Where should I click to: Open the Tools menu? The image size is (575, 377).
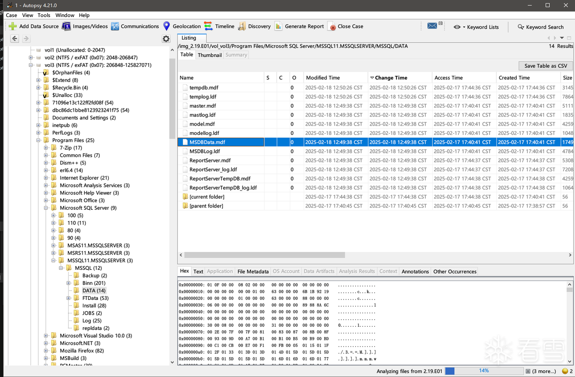point(44,15)
